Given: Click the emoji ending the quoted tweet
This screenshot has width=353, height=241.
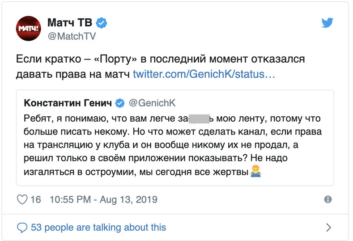Looking at the screenshot, I should click(x=256, y=172).
